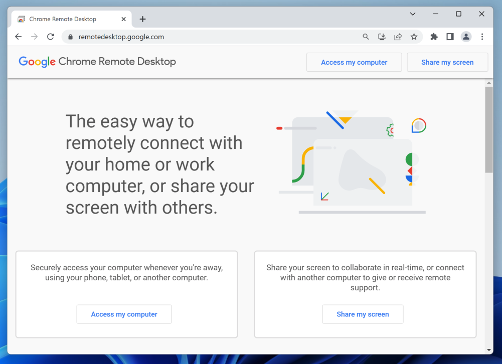The image size is (502, 364).
Task: Close the Chrome Remote Desktop tab
Action: (123, 19)
